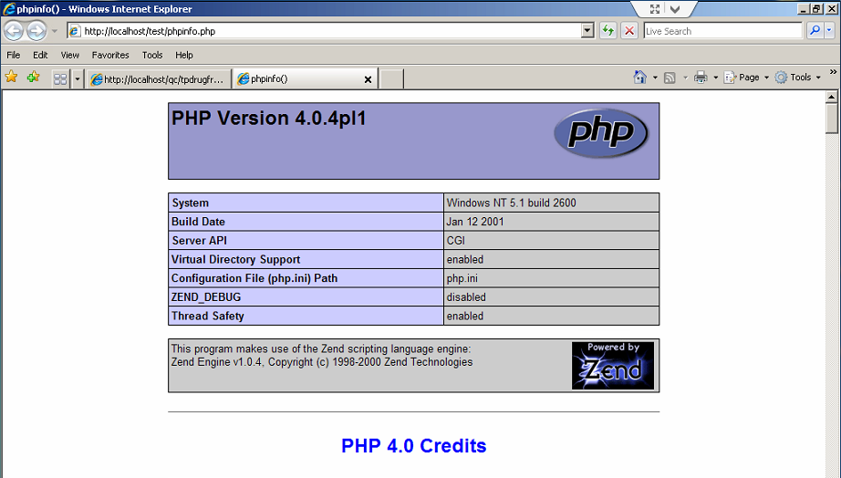Screen dimensions: 841x478
Task: Open the recent pages dropdown beside Forward
Action: point(54,31)
